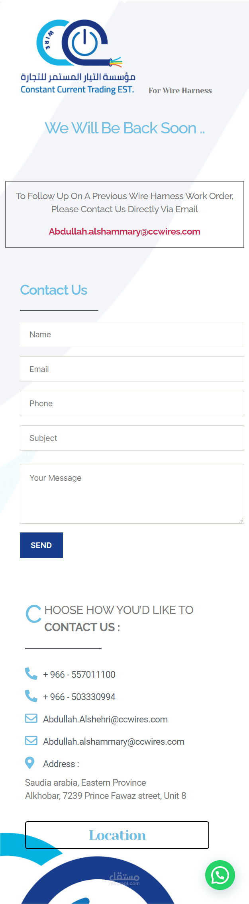Image resolution: width=249 pixels, height=904 pixels.
Task: Select the Subject text field
Action: pos(132,438)
